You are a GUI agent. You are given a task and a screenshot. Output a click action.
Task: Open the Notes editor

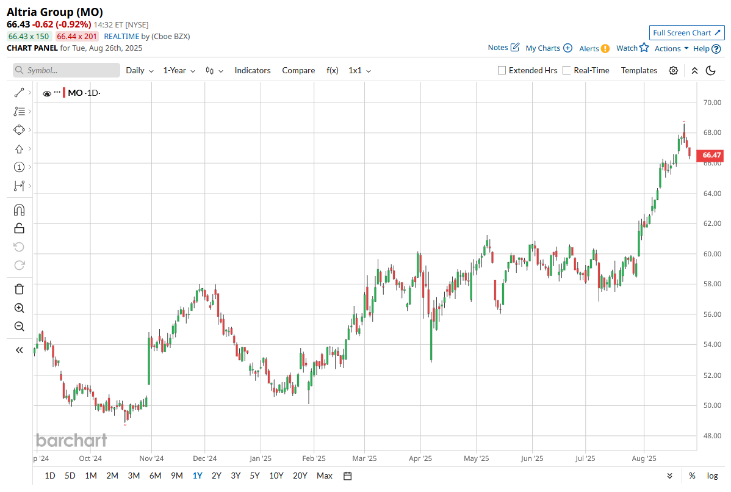click(503, 48)
